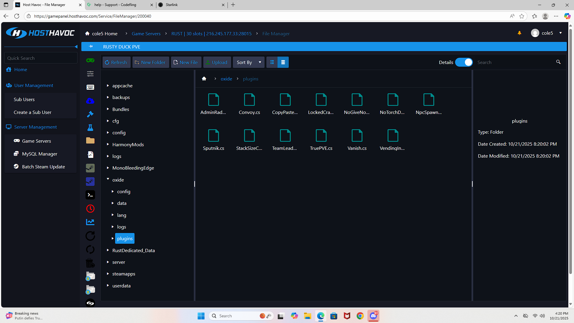This screenshot has height=323, width=574.
Task: Open the blue cloud download icon
Action: [x=90, y=101]
